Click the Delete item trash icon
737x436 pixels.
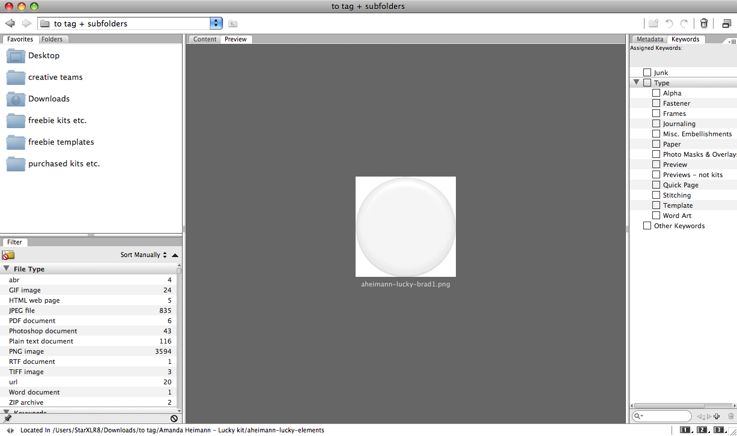coord(704,23)
